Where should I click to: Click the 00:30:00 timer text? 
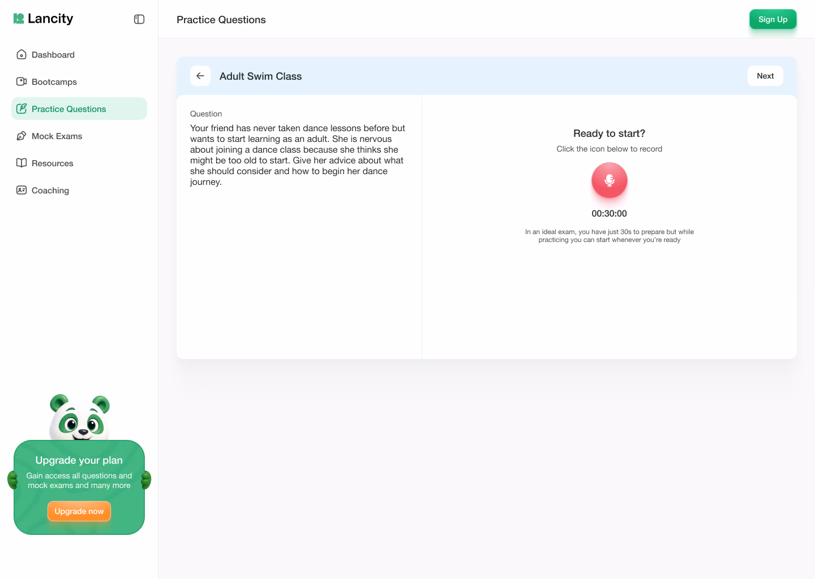pyautogui.click(x=610, y=214)
